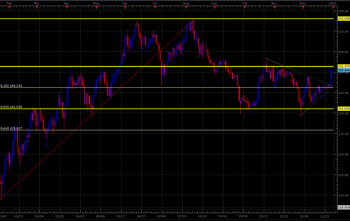Image resolution: width=350 pixels, height=221 pixels.
Task: Click the red marker under May
Action: (96, 8)
